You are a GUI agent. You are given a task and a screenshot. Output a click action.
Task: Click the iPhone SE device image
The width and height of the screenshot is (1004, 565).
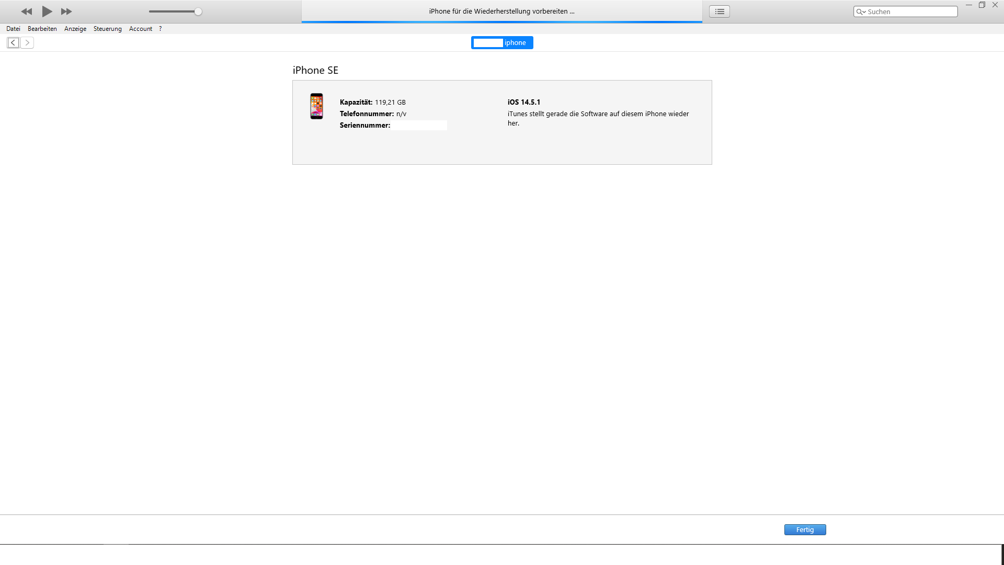(316, 106)
